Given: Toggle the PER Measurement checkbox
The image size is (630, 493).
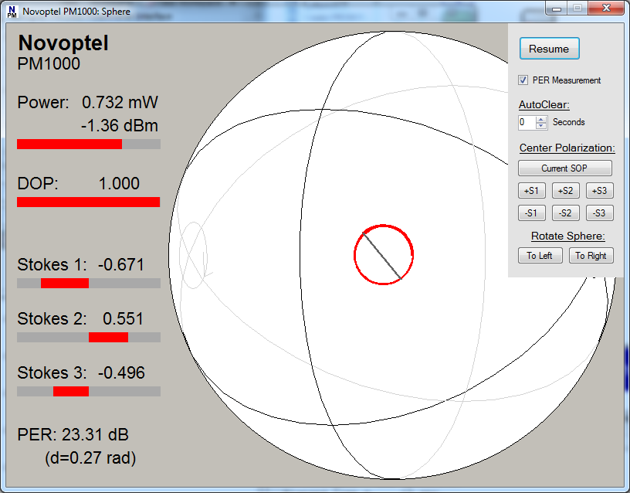Looking at the screenshot, I should 523,80.
